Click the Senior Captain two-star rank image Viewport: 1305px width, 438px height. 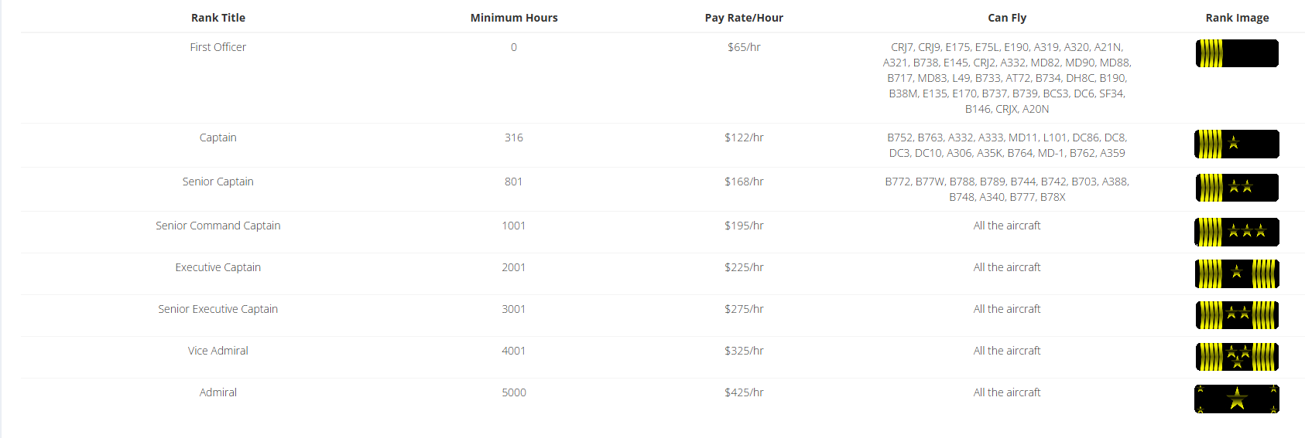tap(1237, 188)
